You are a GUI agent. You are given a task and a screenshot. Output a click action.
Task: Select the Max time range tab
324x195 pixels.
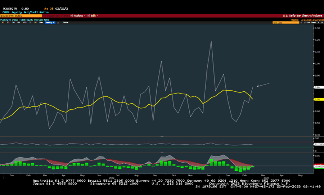click(41, 23)
